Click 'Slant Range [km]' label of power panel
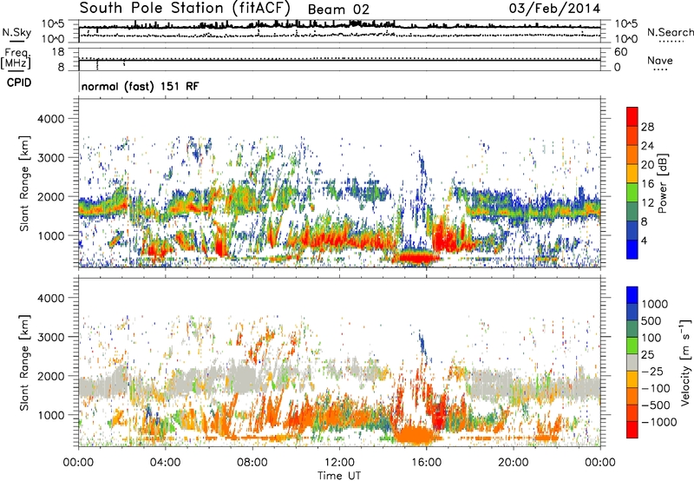Screen dimensions: 694x481 24,183
